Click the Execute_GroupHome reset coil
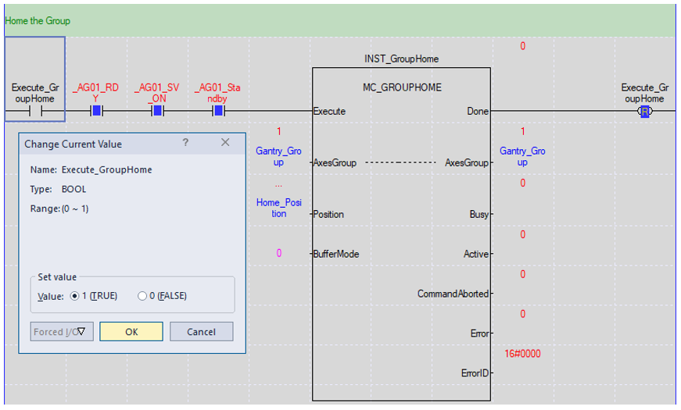This screenshot has height=410, width=681. point(644,112)
